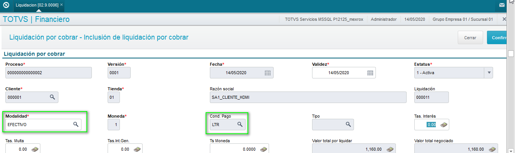The width and height of the screenshot is (515, 153).
Task: Search Cliente with the magnifier icon
Action: [53, 97]
